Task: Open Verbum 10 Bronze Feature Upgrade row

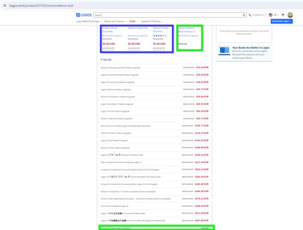Action: (x=155, y=119)
